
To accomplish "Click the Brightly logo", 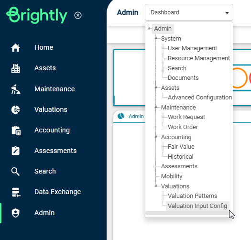I will tap(37, 15).
